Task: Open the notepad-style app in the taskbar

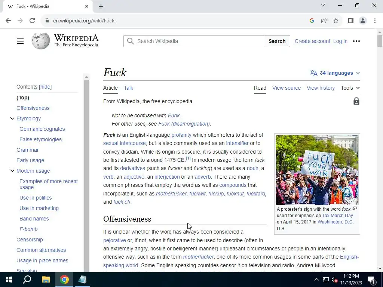Action: [x=83, y=280]
